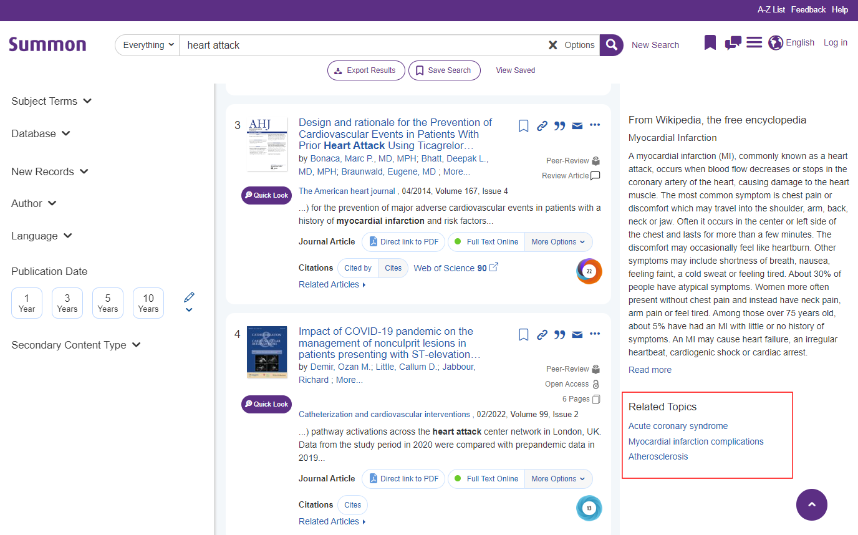The image size is (858, 535).
Task: Filter publication date to 10 Years
Action: click(x=148, y=303)
